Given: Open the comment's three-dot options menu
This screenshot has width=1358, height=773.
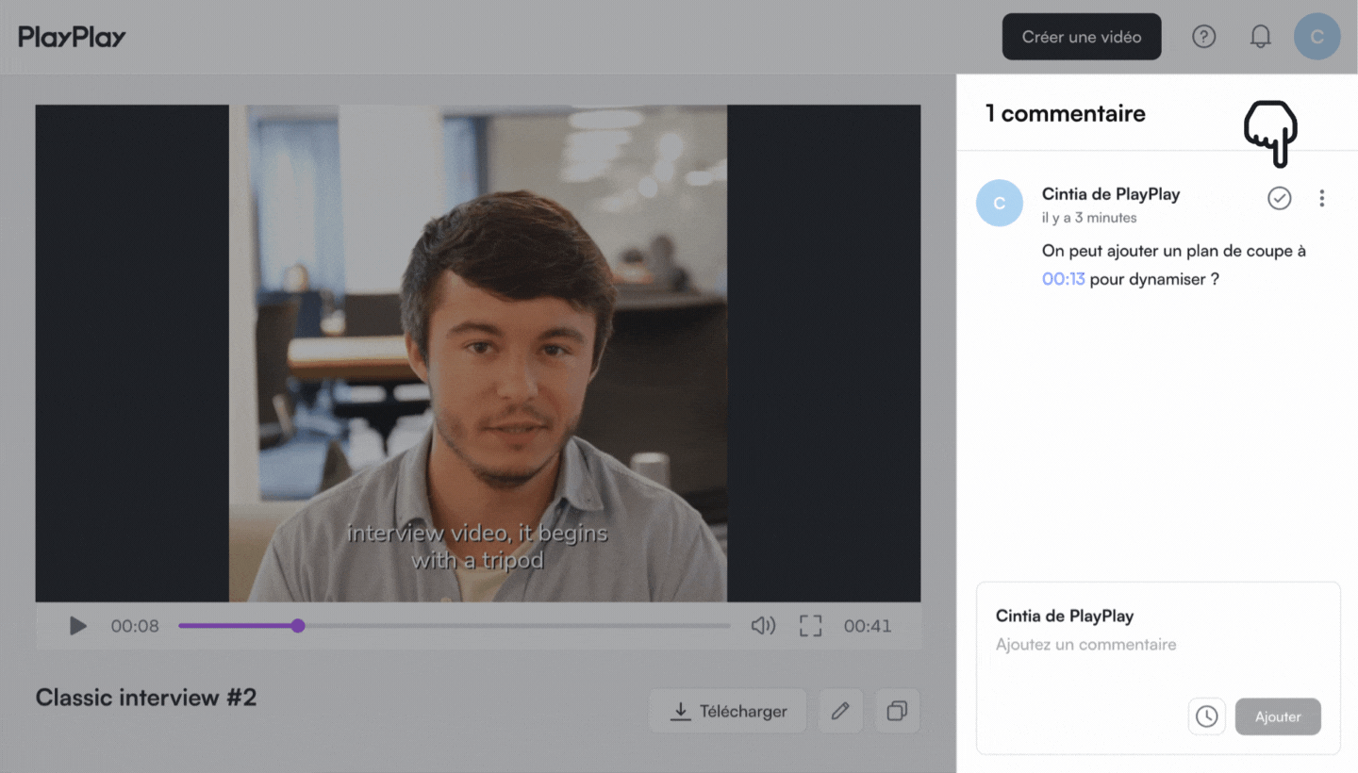Looking at the screenshot, I should pos(1321,198).
